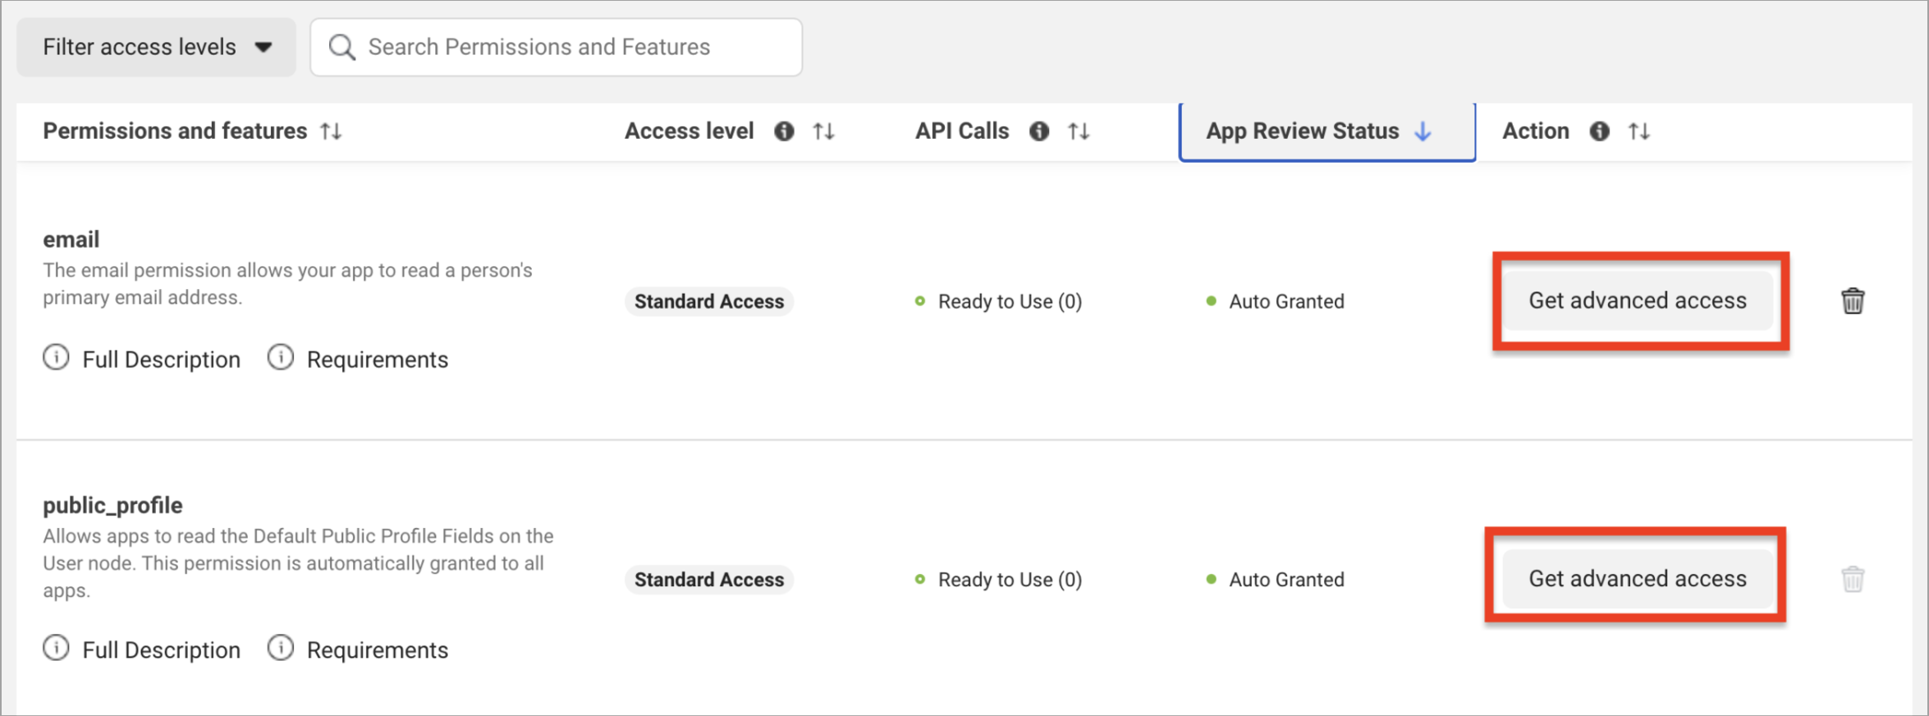Sort by API Calls arrows
Image resolution: width=1929 pixels, height=716 pixels.
pyautogui.click(x=1079, y=131)
